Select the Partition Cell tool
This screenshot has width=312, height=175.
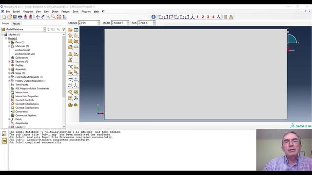pos(70,72)
